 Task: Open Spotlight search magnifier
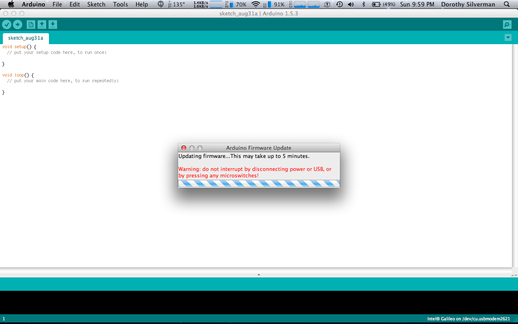[x=507, y=4]
